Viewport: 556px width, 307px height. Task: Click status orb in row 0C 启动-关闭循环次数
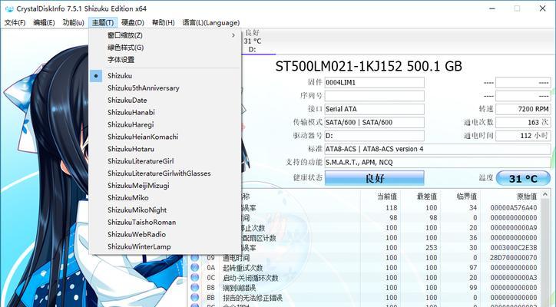[x=194, y=278]
